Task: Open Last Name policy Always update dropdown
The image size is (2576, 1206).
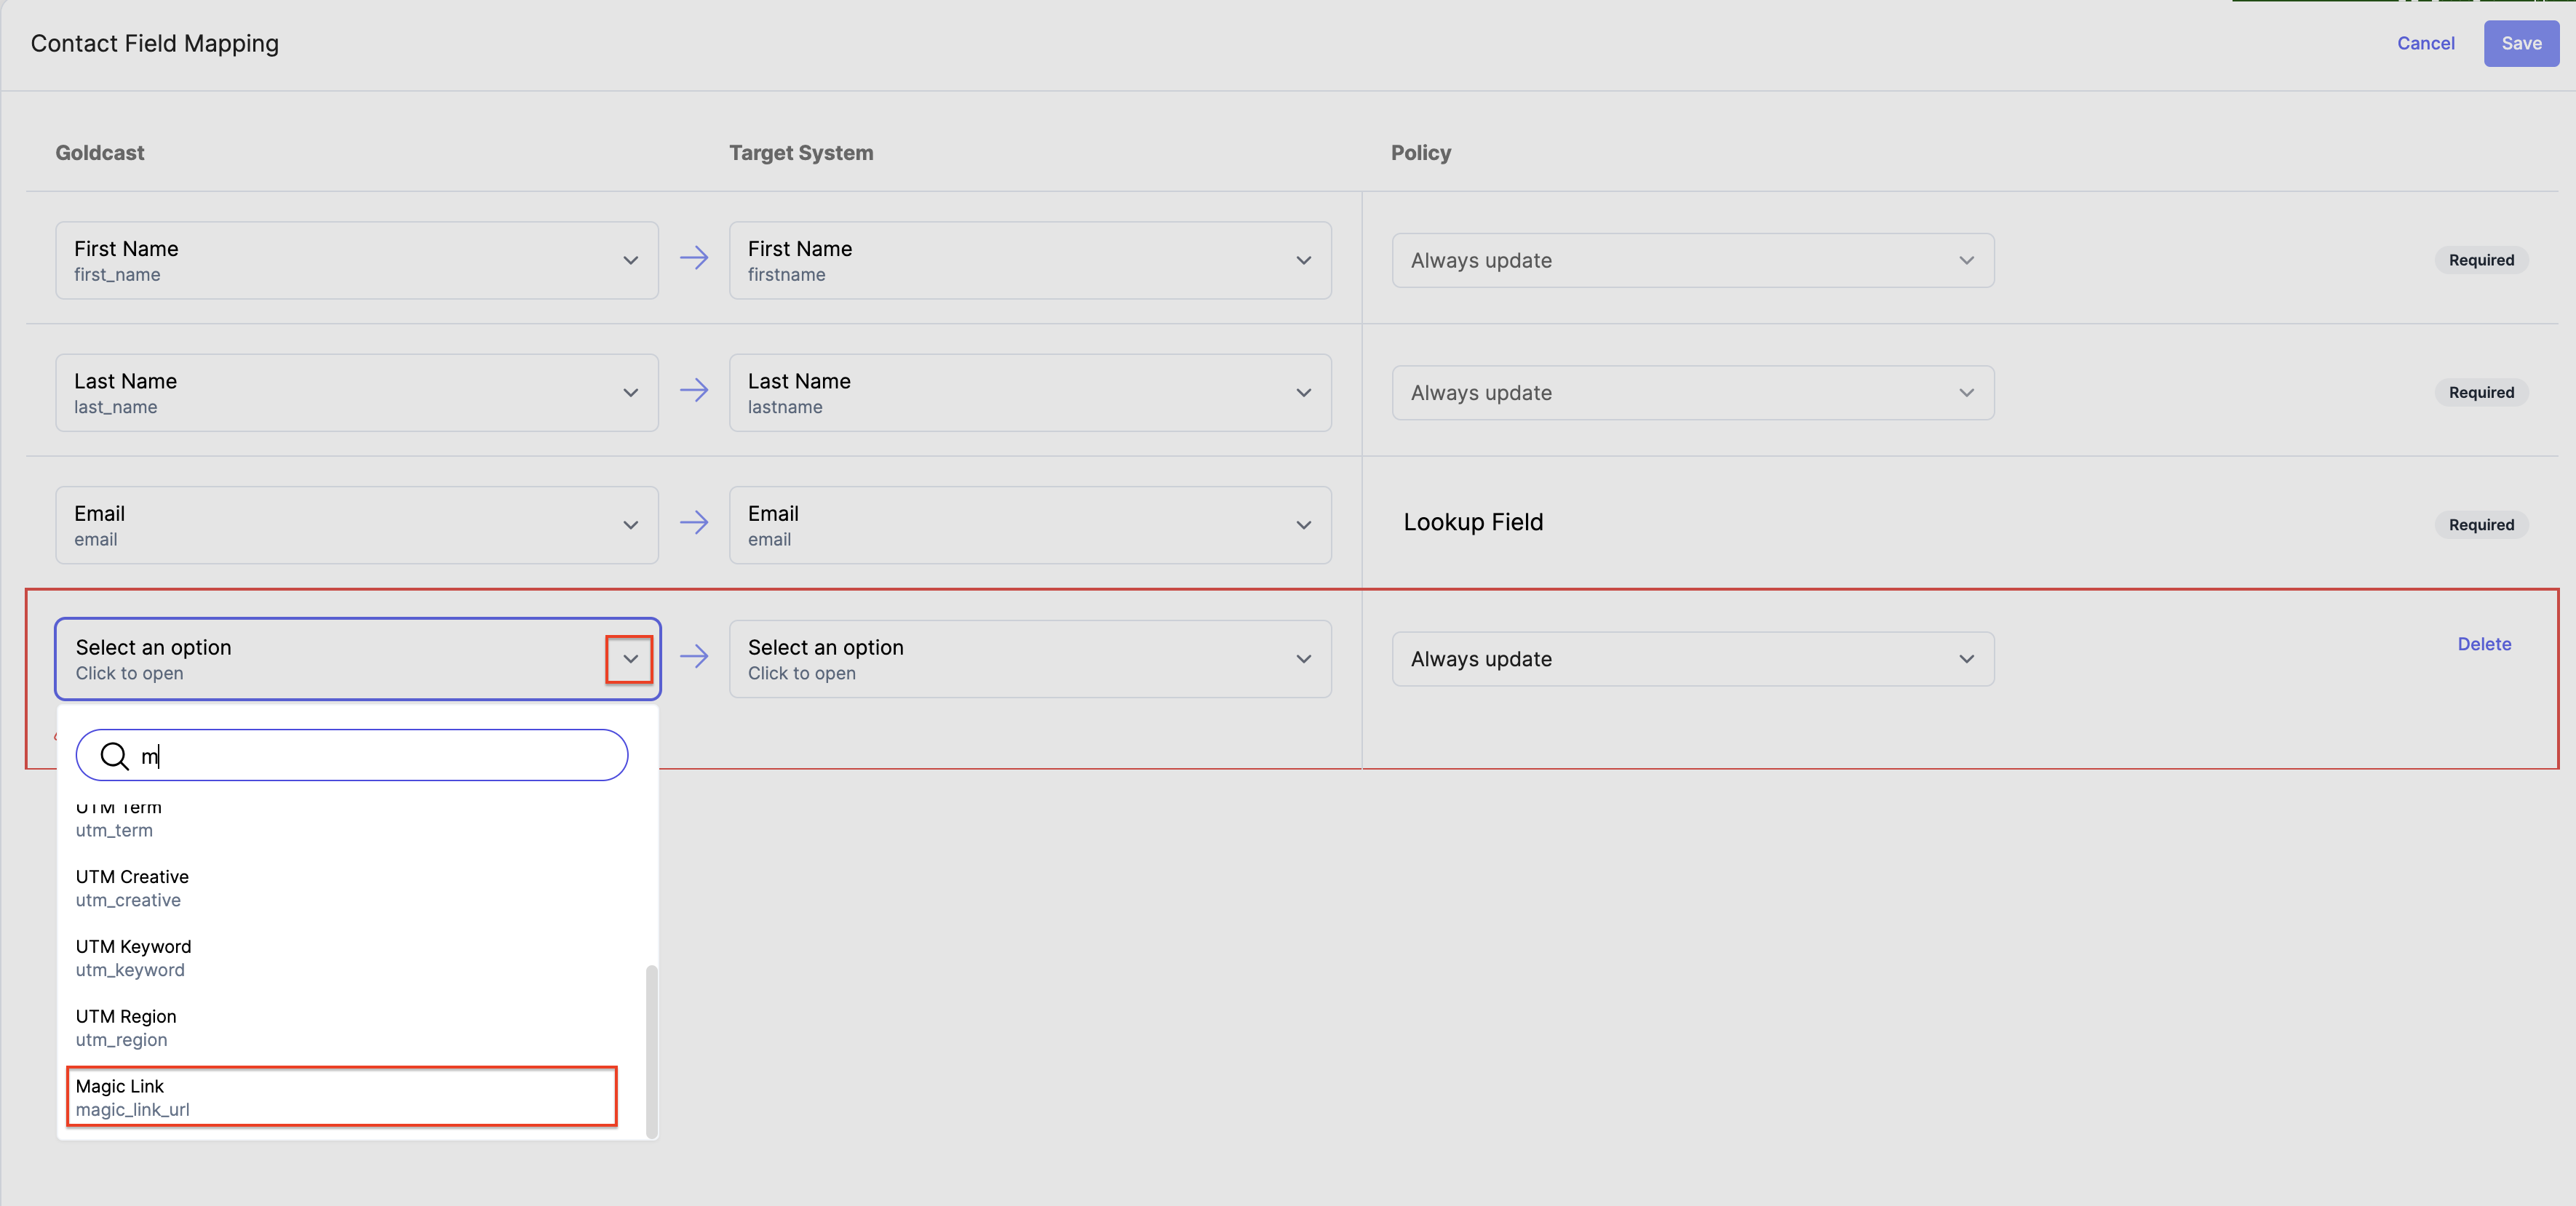Action: click(1692, 393)
